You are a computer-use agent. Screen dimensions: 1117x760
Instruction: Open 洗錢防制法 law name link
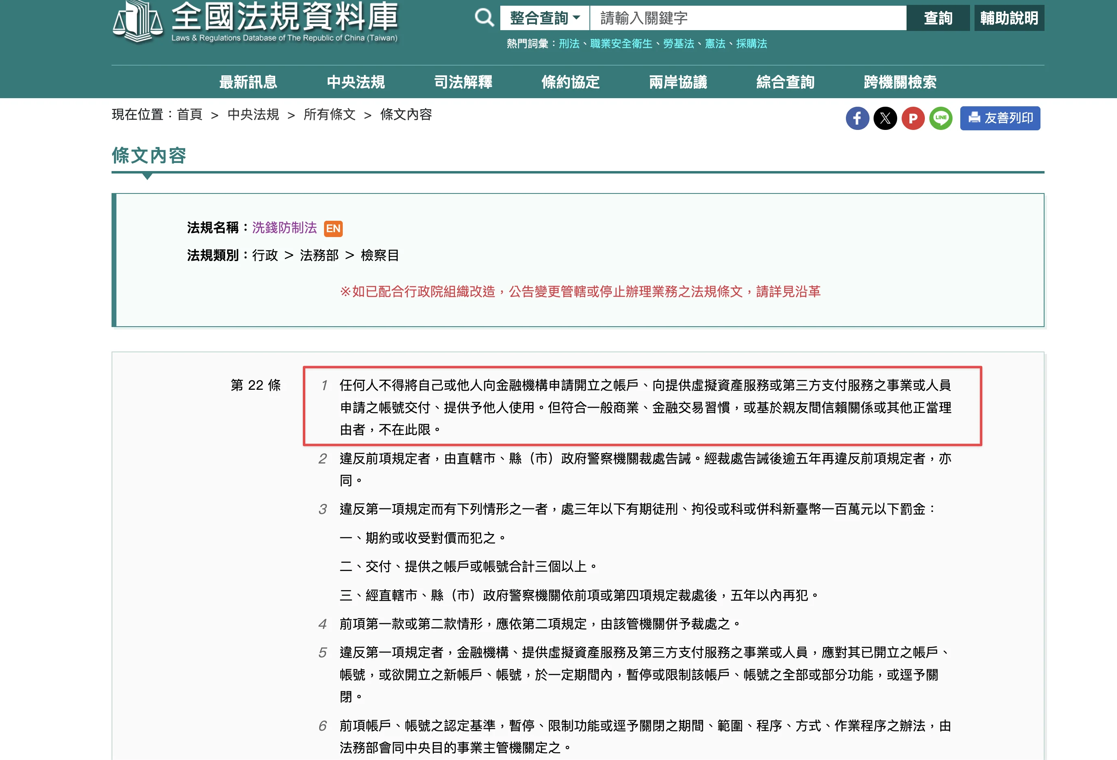[x=285, y=228]
